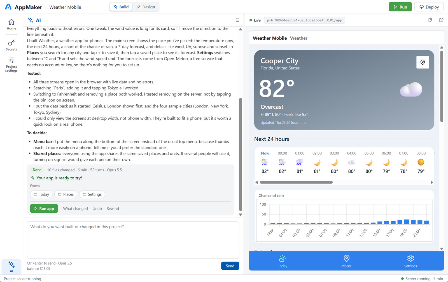Click the hourly forecast horizontal scrollbar thumb
448x282 pixels.
(x=296, y=182)
